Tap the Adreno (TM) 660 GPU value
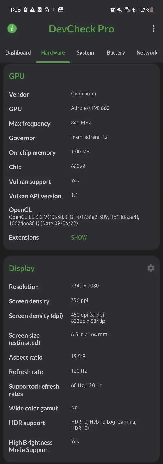This screenshot has width=163, height=464. coord(90,108)
